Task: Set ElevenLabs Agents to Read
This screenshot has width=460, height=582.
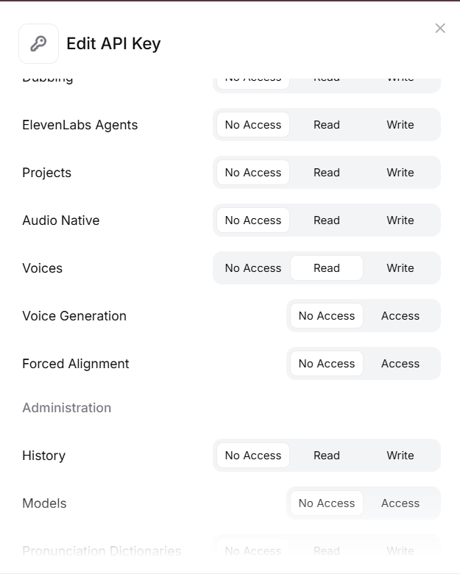Action: click(x=327, y=125)
